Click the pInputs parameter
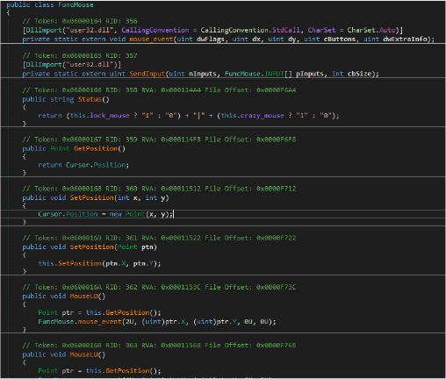The image size is (446, 379). click(310, 74)
